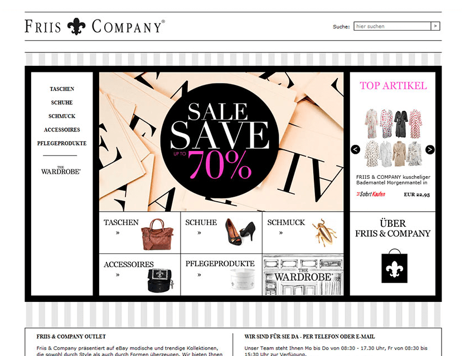Viewport: 475px width, 356px height.
Task: Select Schmuck in the left sidebar menu
Action: click(62, 116)
